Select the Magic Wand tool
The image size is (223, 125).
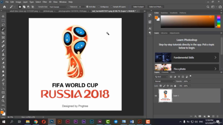pyautogui.click(x=3, y=29)
